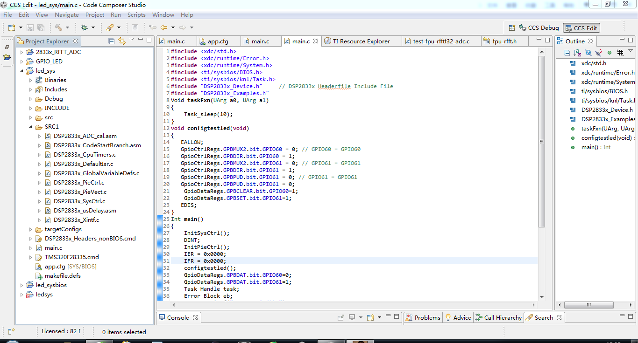Expand the led_sysbios project node
Viewport: 638px width, 343px height.
coord(21,285)
